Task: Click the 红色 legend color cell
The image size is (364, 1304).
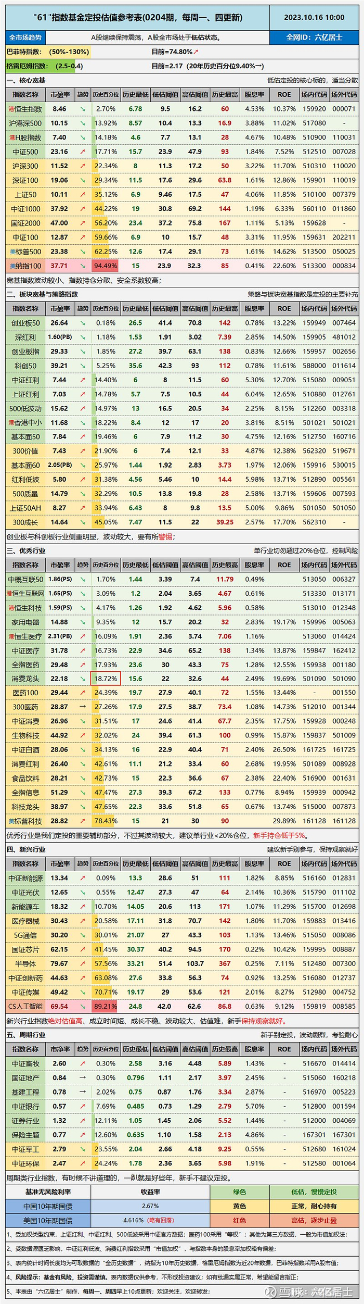Action: coord(240,1220)
